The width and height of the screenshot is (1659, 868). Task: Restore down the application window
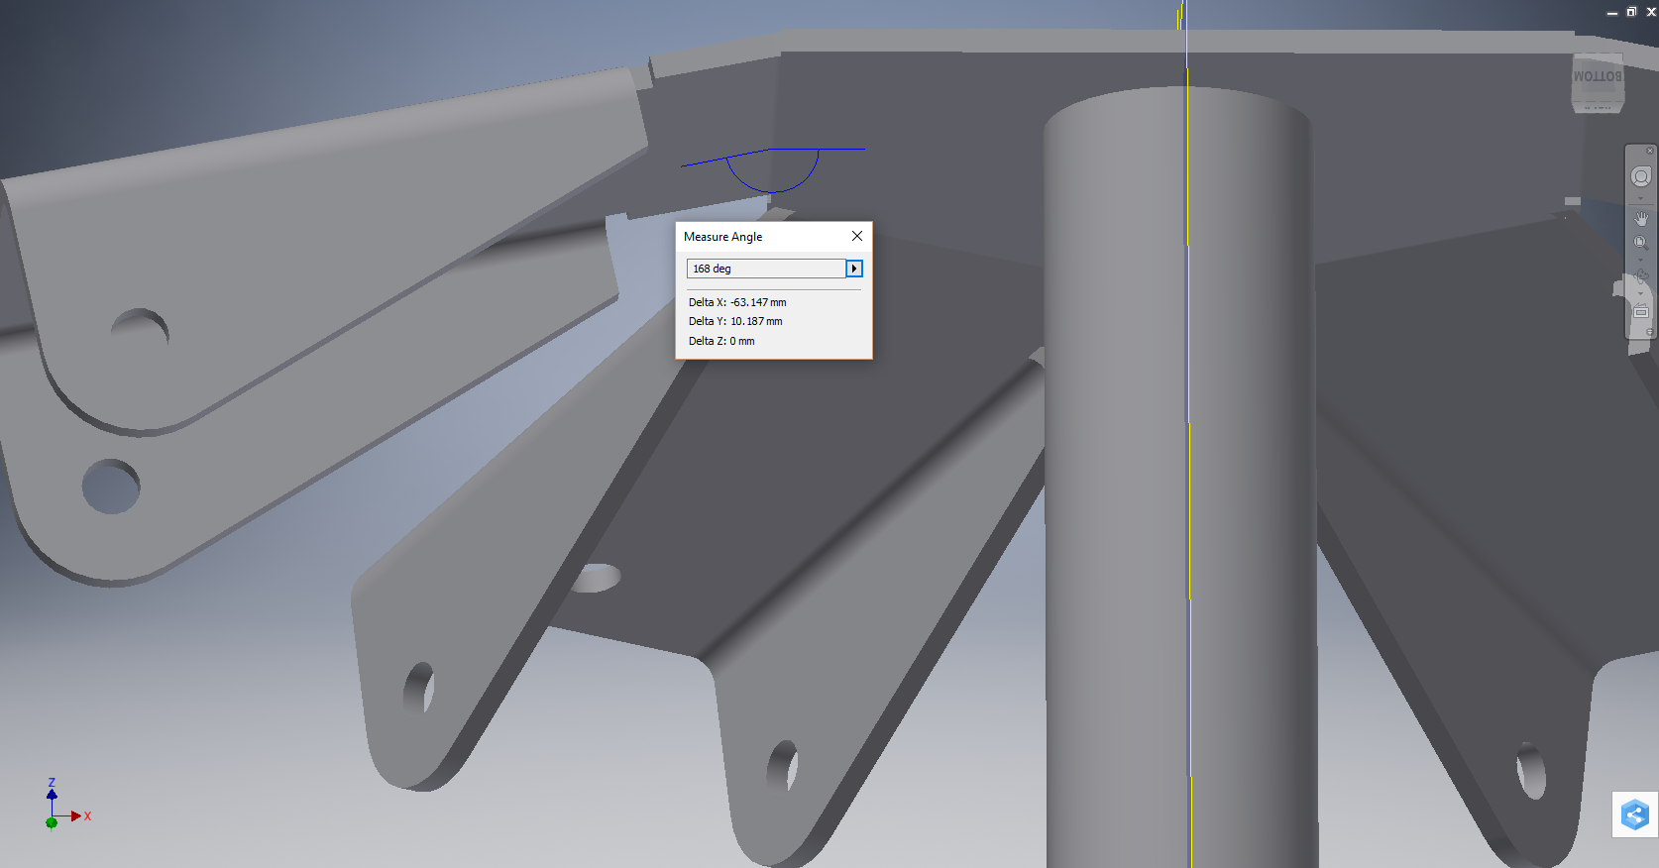pos(1631,12)
